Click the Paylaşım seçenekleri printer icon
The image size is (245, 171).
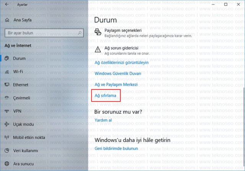coord(98,32)
